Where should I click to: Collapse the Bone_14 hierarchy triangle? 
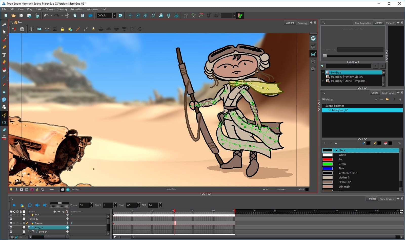tap(33, 231)
